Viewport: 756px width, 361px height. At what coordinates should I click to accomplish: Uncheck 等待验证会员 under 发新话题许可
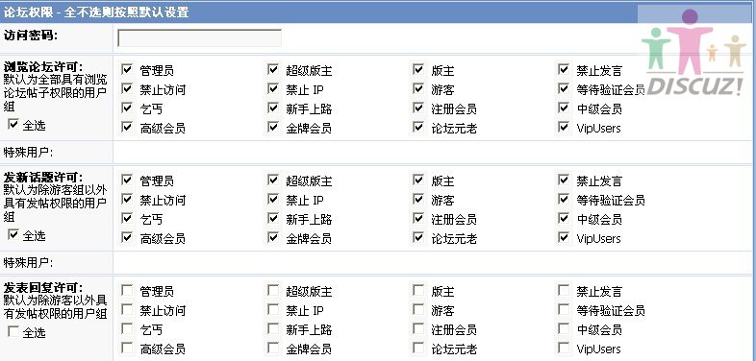tap(564, 200)
